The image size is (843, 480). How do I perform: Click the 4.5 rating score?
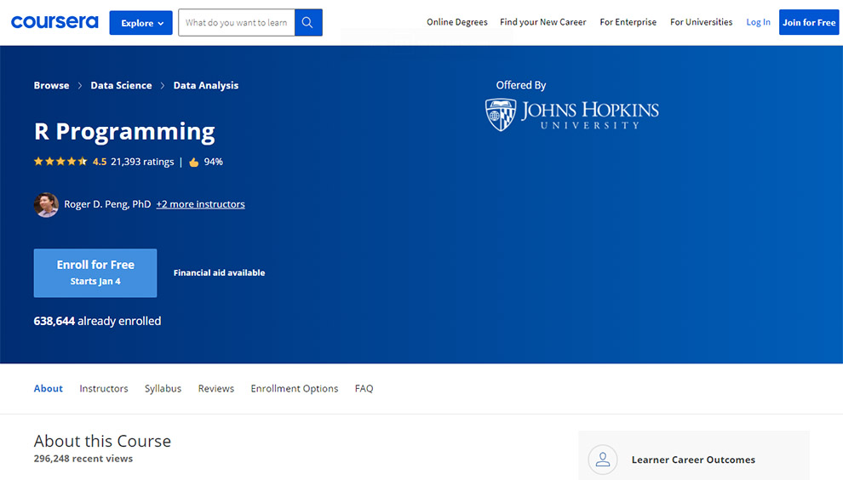tap(100, 162)
